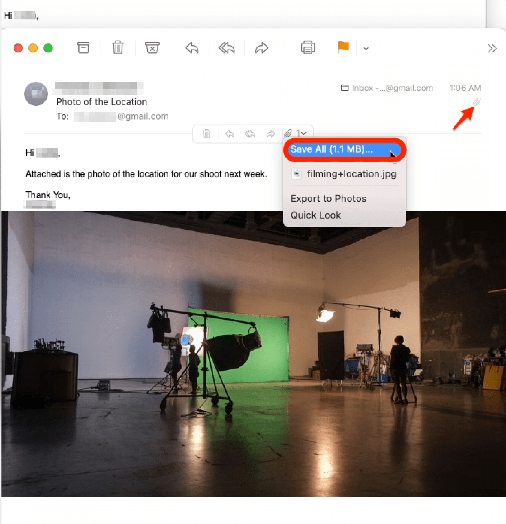This screenshot has width=506, height=524.
Task: Toggle the attachment paperclip dropdown in the hover bar
Action: [x=295, y=133]
